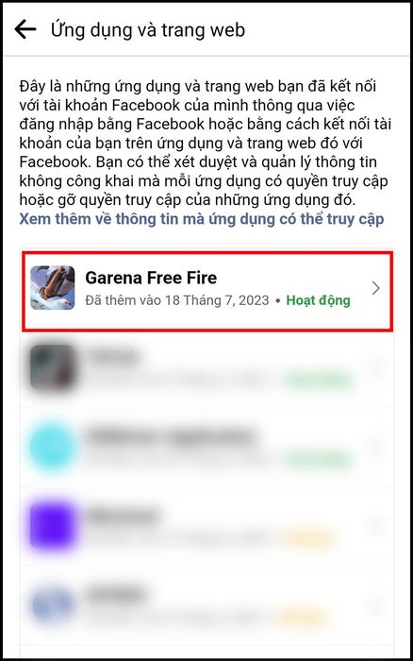Select the Garena Free Fire title text
The height and width of the screenshot is (661, 413).
pos(151,278)
